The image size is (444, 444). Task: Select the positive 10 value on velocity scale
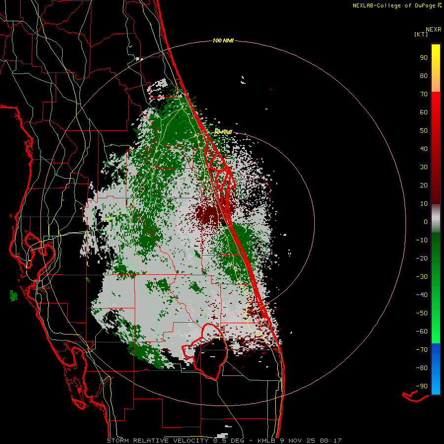[424, 204]
